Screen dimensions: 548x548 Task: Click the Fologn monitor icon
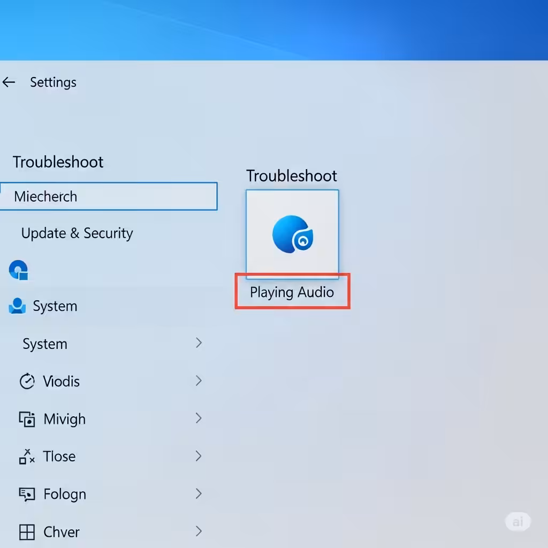pos(27,494)
